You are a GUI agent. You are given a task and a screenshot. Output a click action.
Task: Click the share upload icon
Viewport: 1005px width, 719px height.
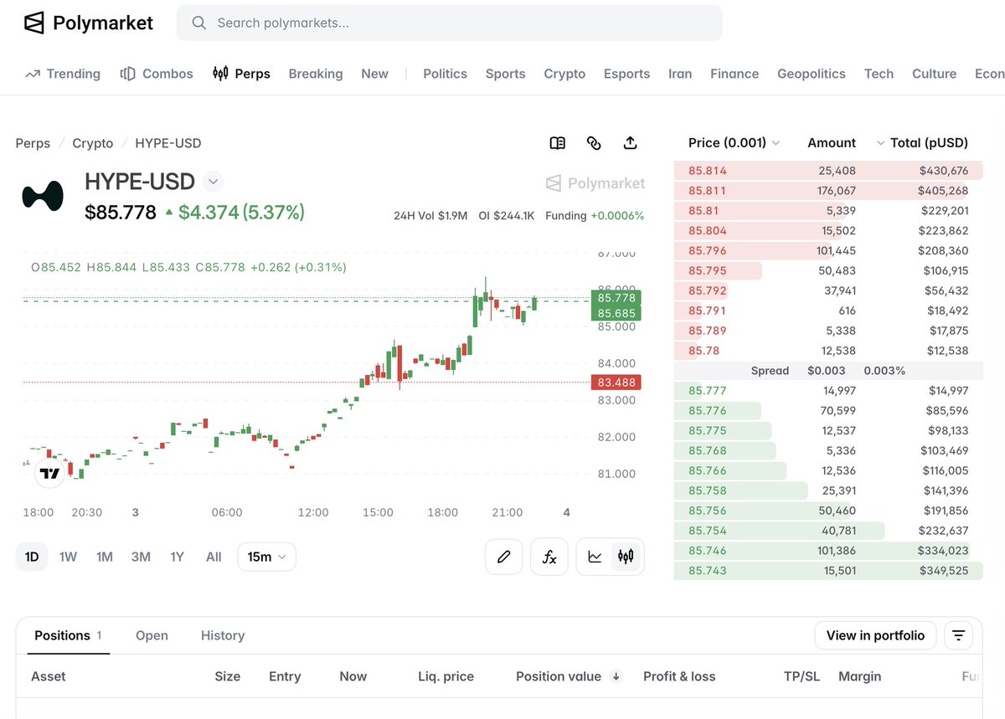pos(631,143)
